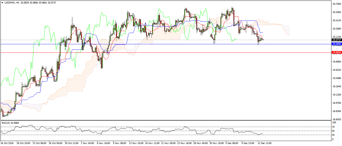The height and width of the screenshot is (146, 342).
Task: Select the blue 20.0000 price level tag
Action: tap(336, 44)
